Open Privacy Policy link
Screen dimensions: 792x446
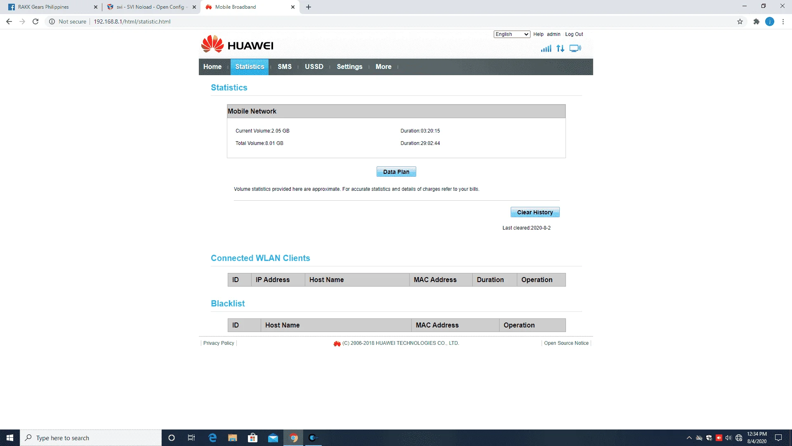[219, 343]
